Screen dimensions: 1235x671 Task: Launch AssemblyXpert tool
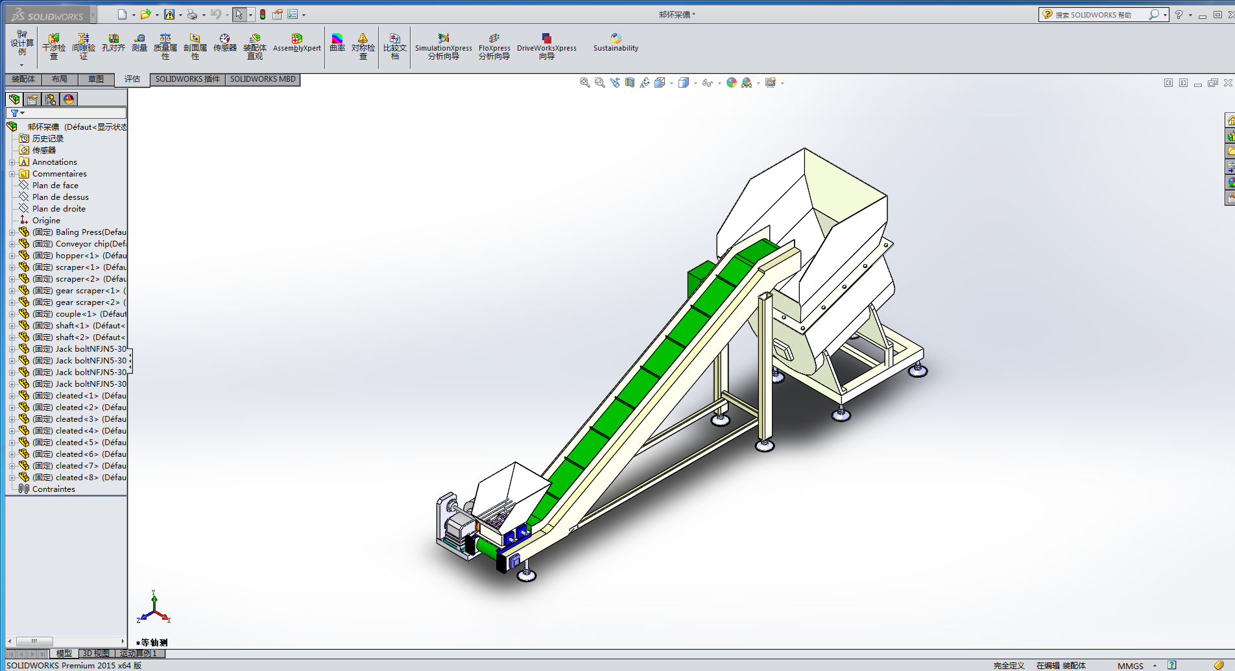coord(296,43)
